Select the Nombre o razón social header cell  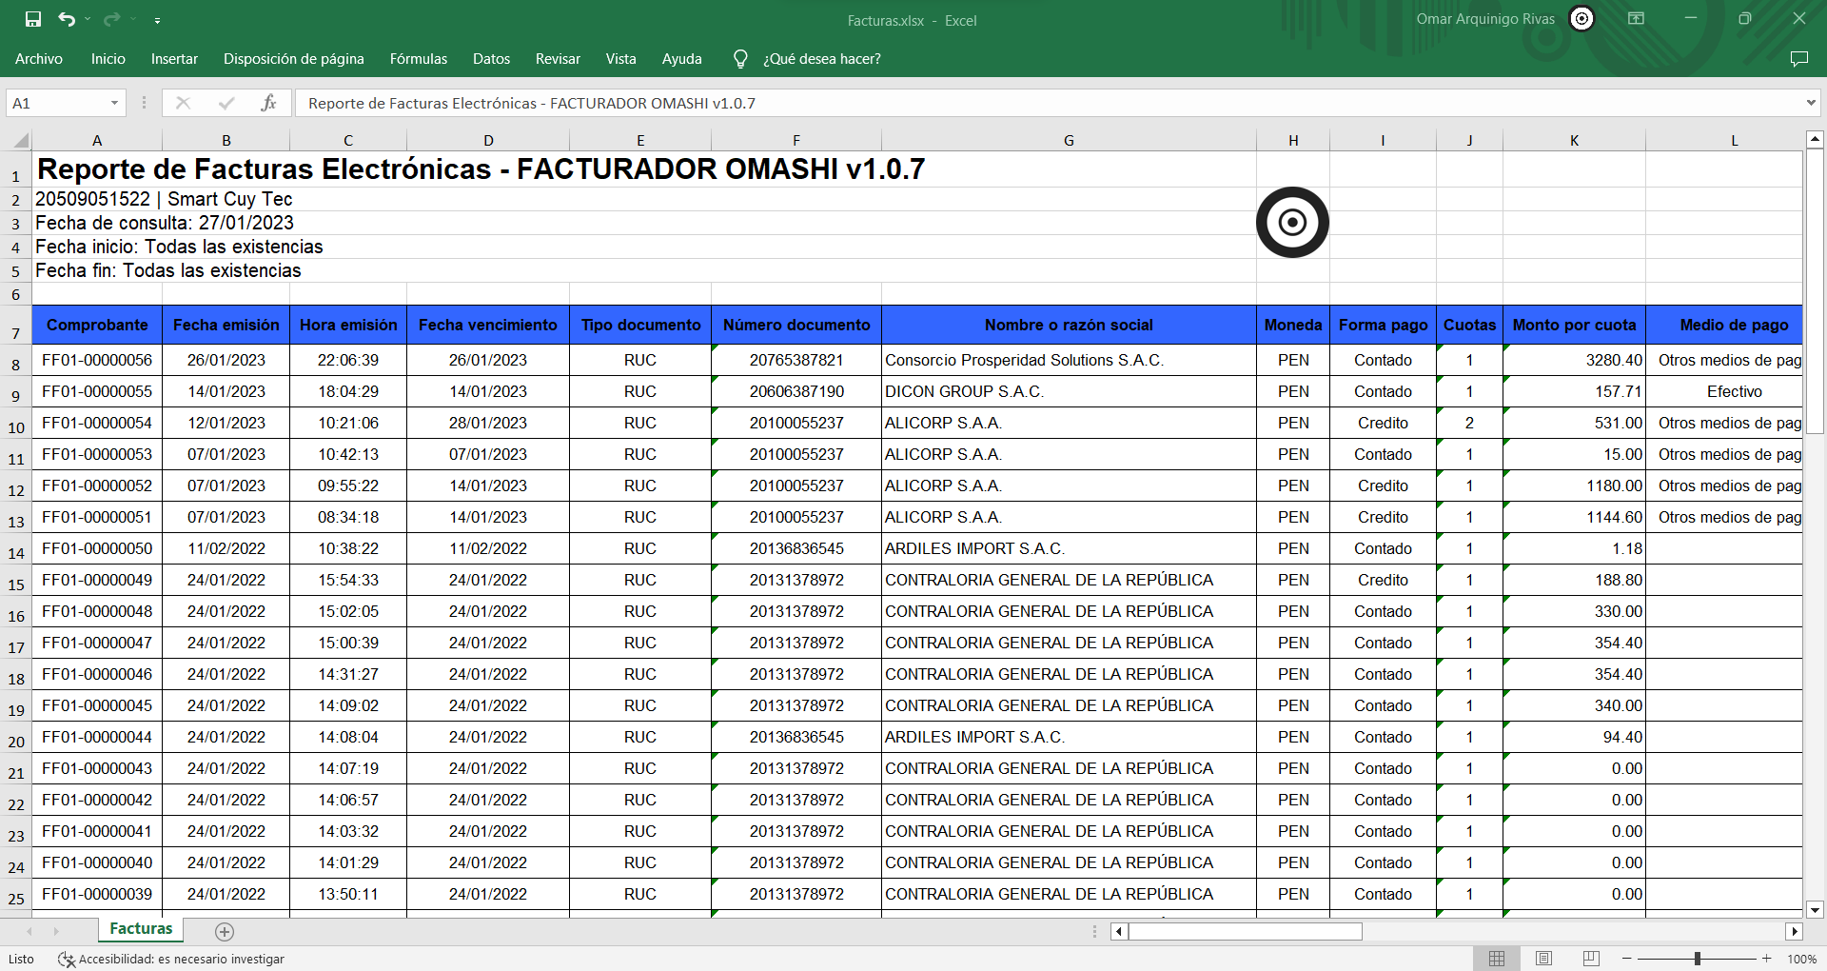(x=1069, y=325)
